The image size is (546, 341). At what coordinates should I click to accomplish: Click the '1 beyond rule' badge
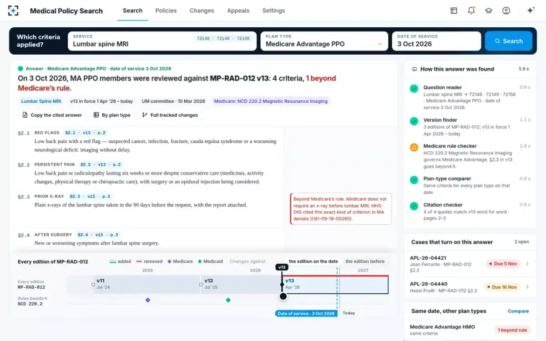click(x=512, y=330)
